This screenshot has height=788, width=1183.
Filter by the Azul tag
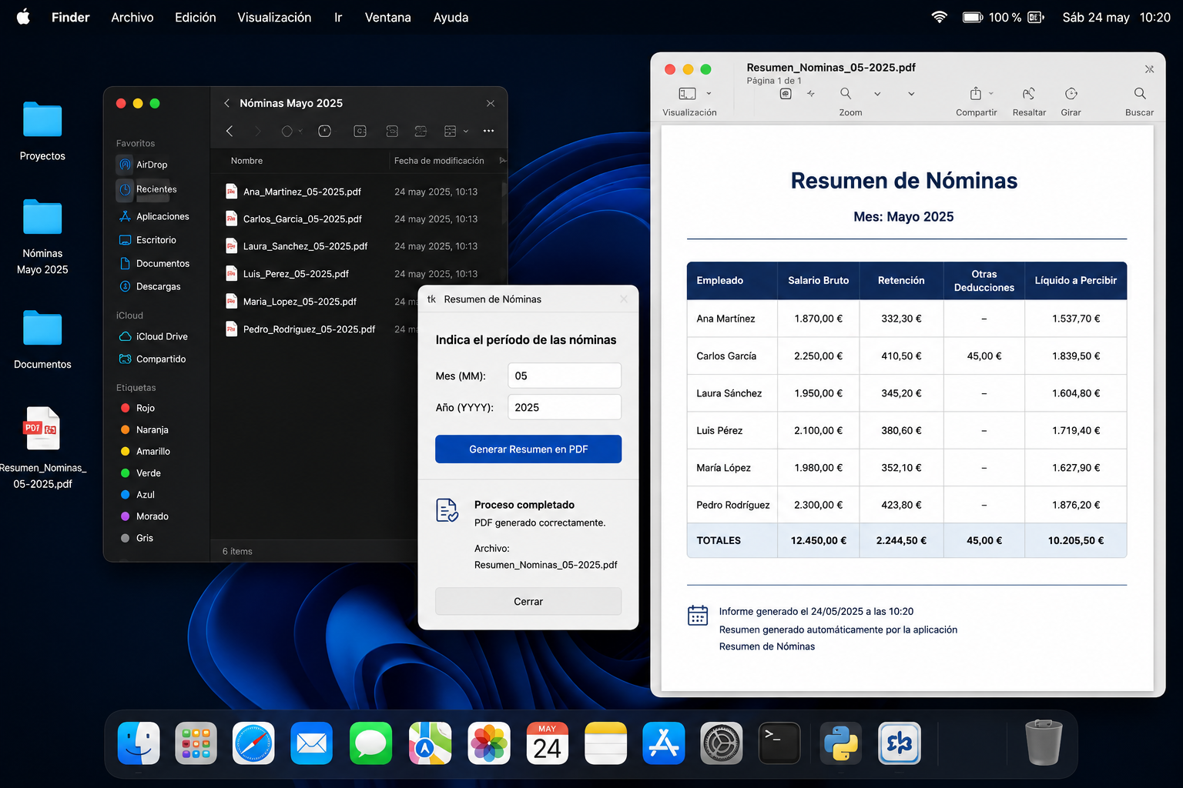[x=138, y=494]
